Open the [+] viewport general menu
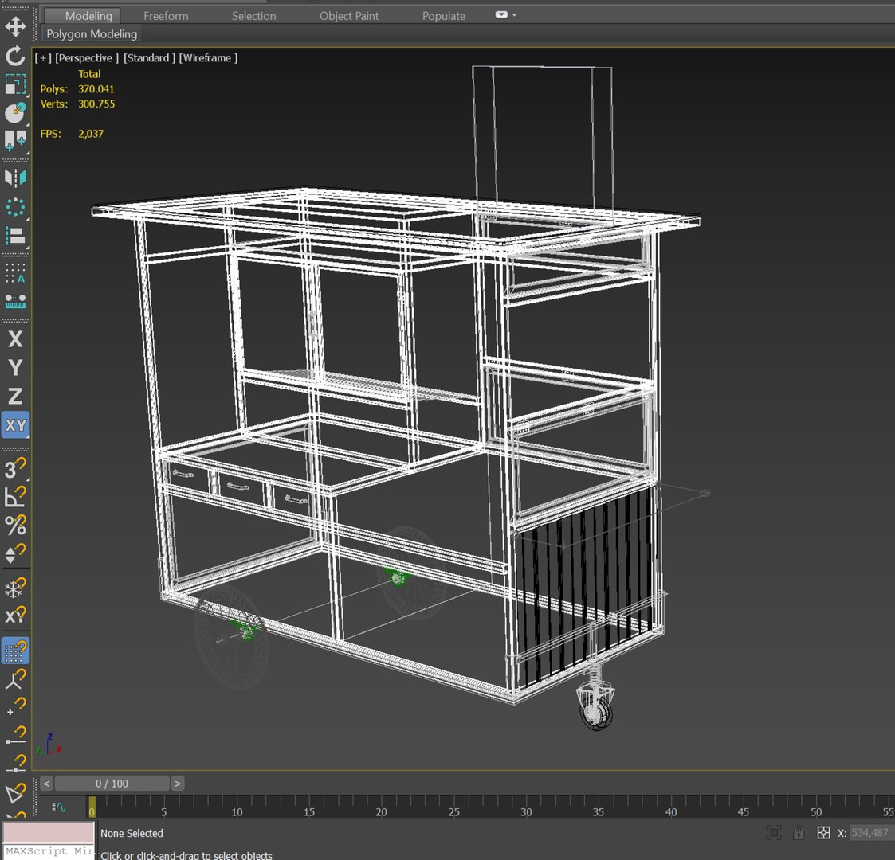The image size is (895, 860). coord(43,58)
